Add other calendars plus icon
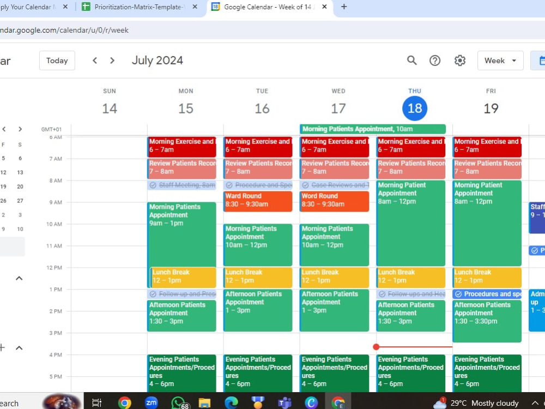This screenshot has width=545, height=409. point(2,347)
